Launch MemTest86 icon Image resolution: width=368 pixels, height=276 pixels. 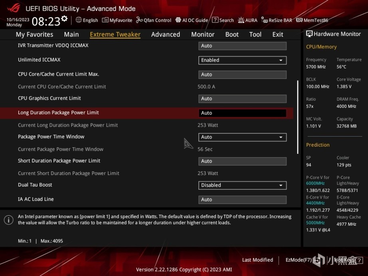[x=299, y=20]
